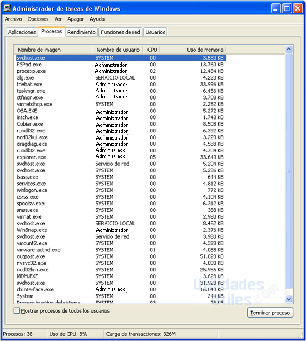The image size is (306, 341).
Task: Sort by CPU column header
Action: pyautogui.click(x=152, y=50)
